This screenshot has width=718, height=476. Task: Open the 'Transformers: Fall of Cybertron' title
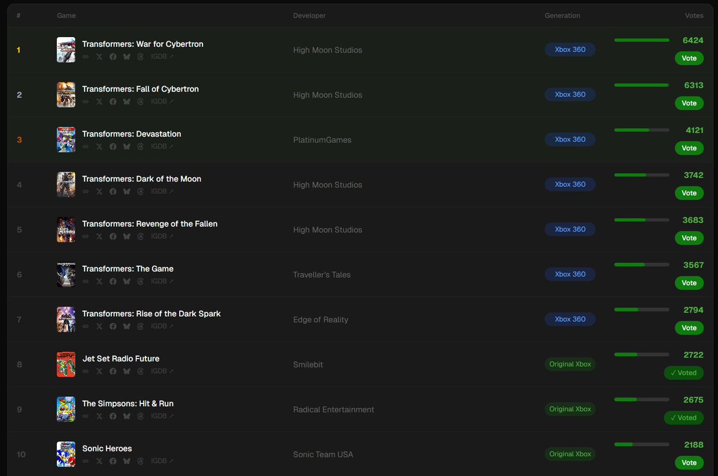141,89
